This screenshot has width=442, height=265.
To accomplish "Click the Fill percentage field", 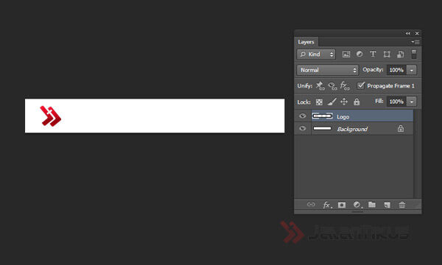I will (x=396, y=102).
